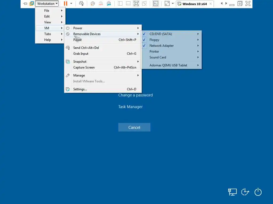Open the Edit submenu
The height and width of the screenshot is (204, 273).
tap(50, 16)
